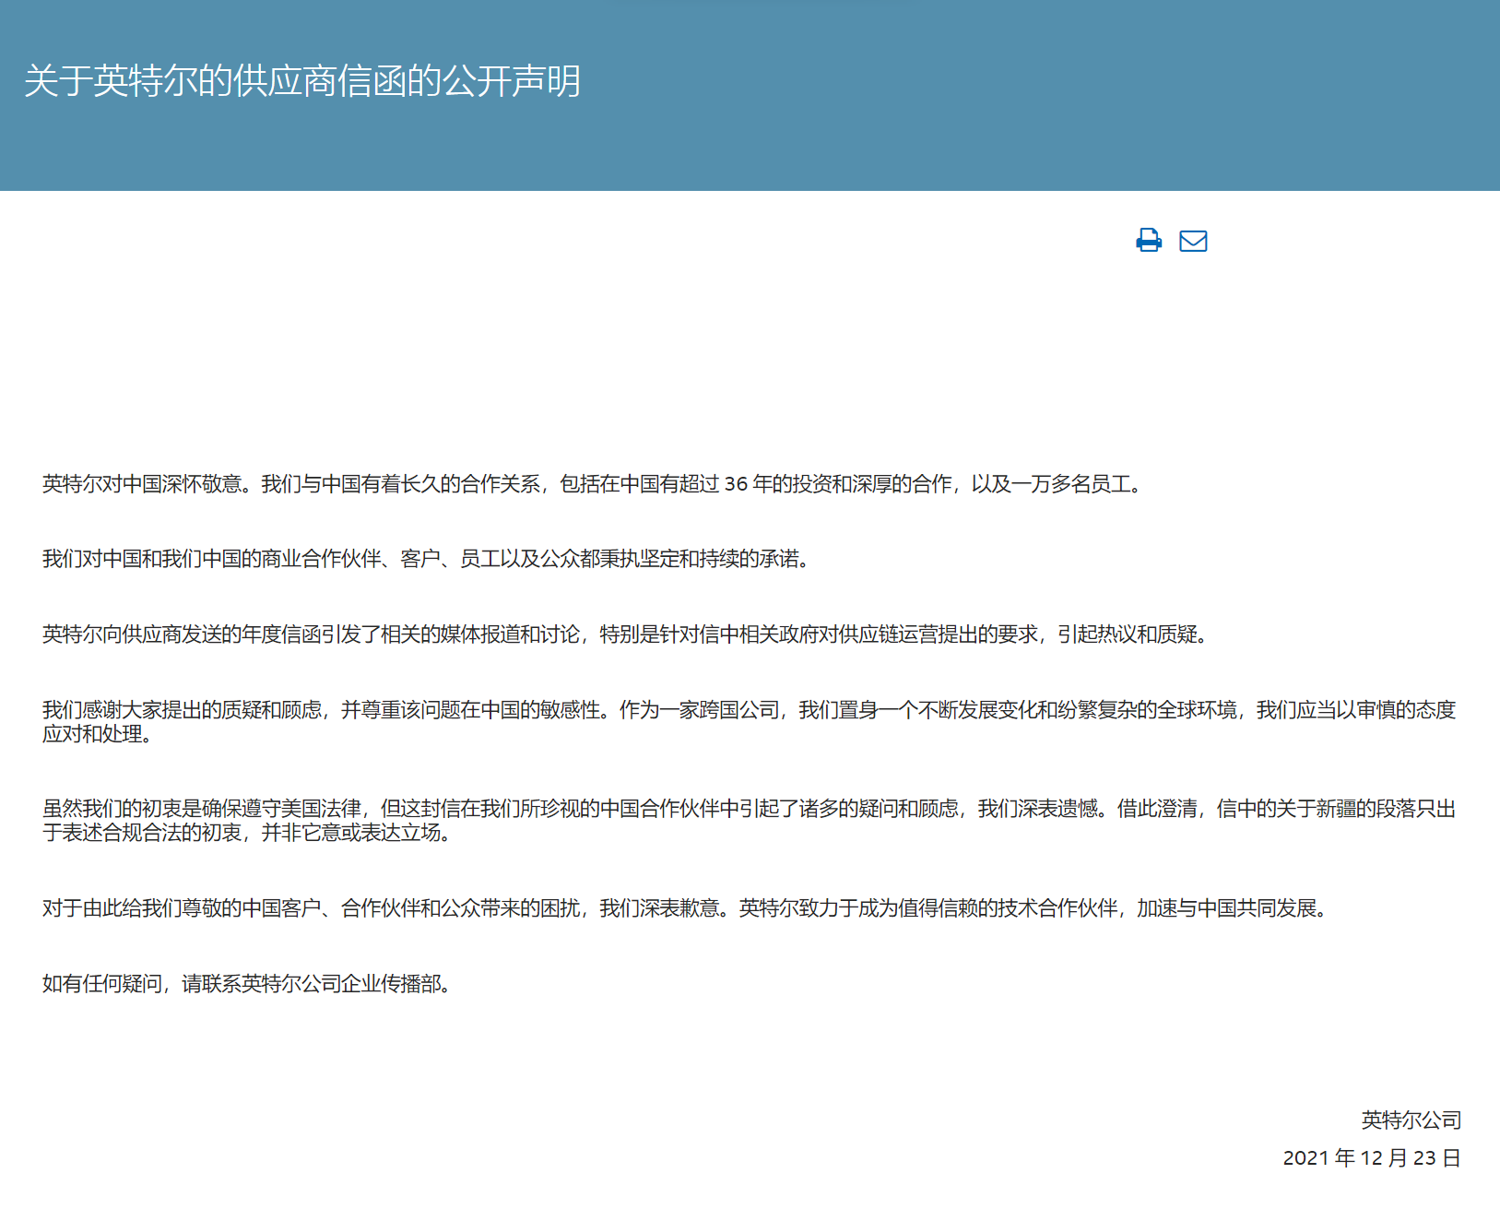This screenshot has width=1500, height=1221.
Task: Click the paragraph starting 我们感谢大家提出的质疑和顾虑
Action: coord(749,722)
